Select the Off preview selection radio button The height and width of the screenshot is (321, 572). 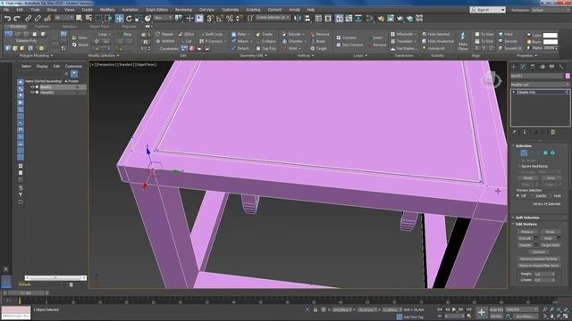517,196
